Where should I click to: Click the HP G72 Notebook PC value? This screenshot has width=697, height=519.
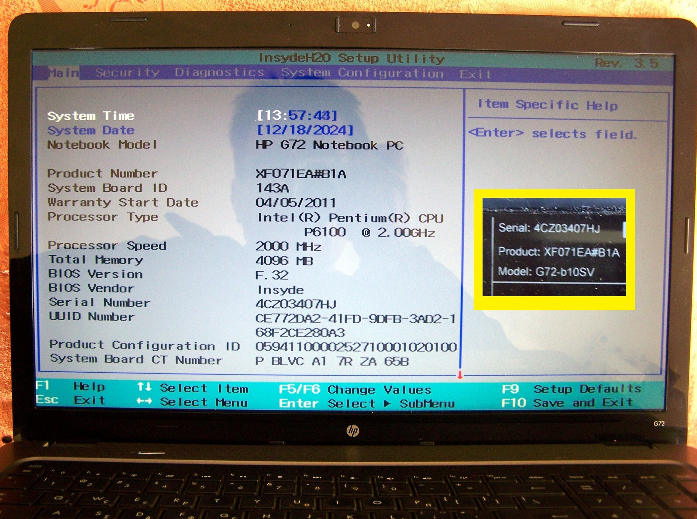pyautogui.click(x=329, y=145)
